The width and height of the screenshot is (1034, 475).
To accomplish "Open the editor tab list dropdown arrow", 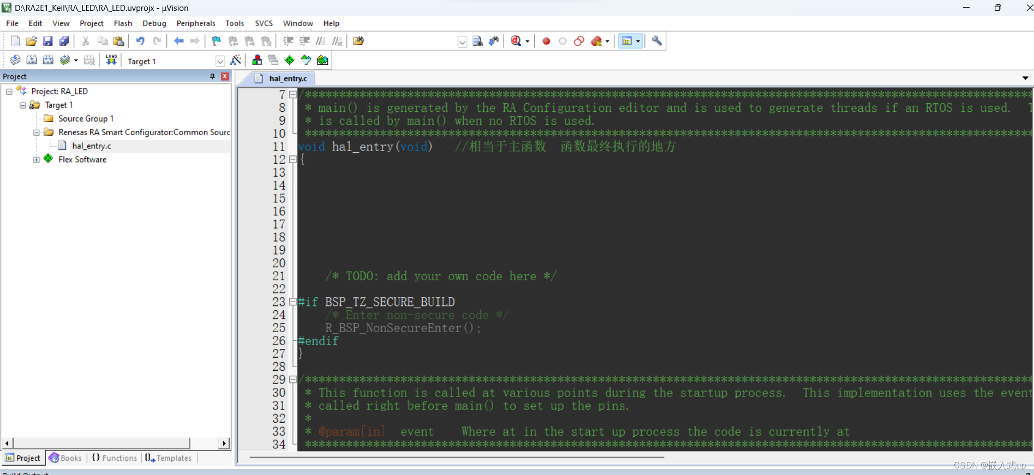I will pos(1025,78).
